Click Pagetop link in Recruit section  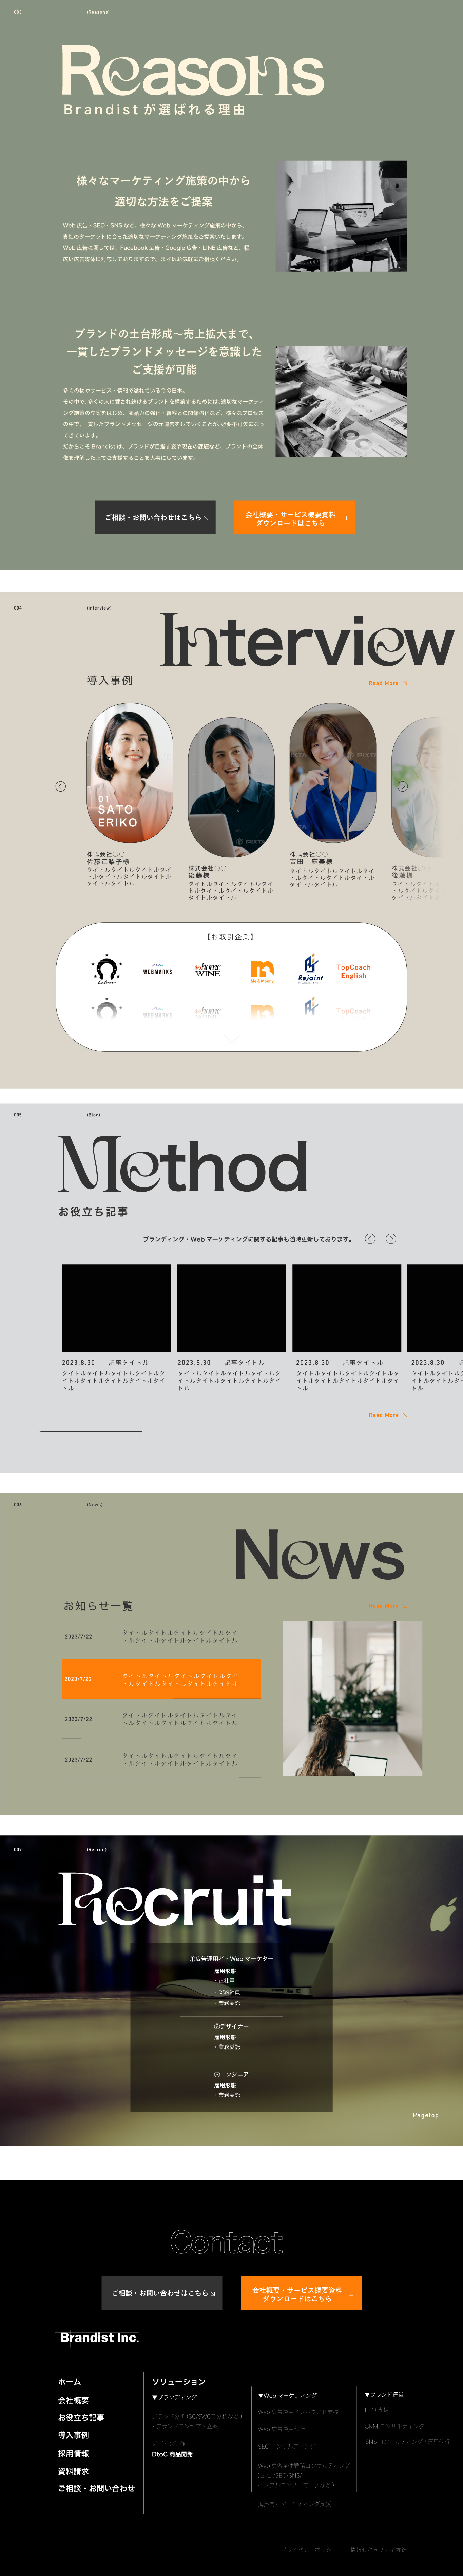tap(425, 2115)
